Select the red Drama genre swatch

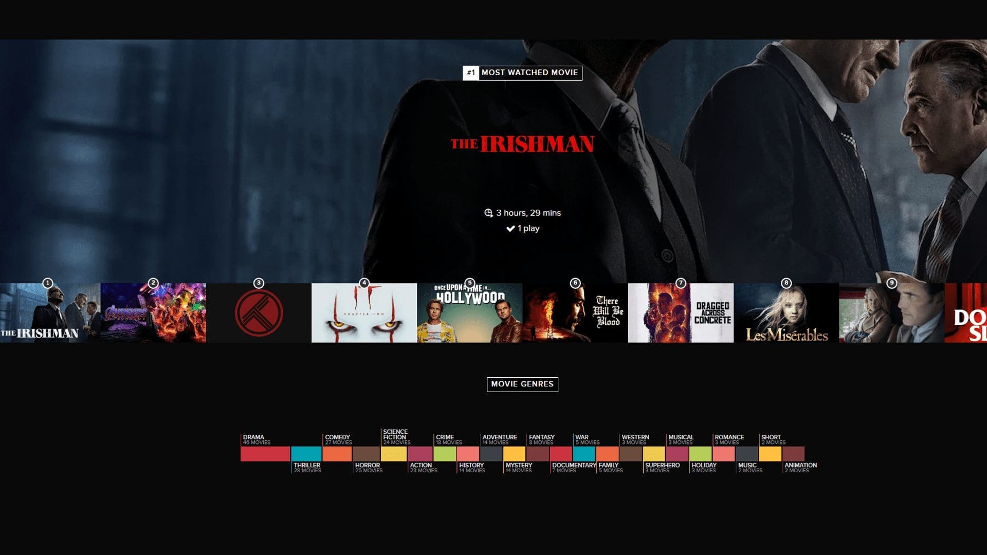click(265, 454)
